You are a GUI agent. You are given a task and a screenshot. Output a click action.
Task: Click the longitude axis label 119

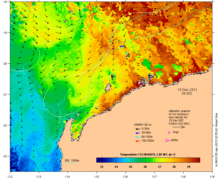coord(212,176)
